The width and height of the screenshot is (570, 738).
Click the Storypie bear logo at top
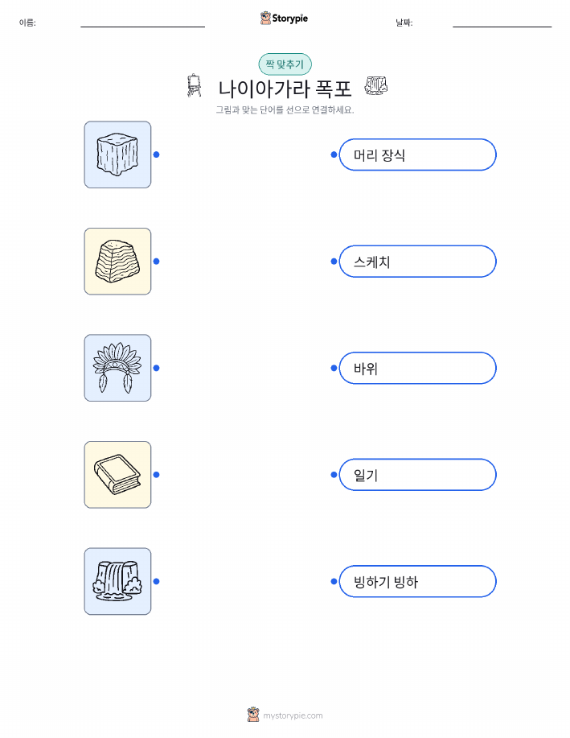point(266,18)
